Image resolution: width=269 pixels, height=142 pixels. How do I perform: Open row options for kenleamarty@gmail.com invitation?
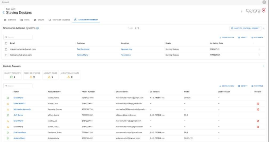click(x=259, y=55)
